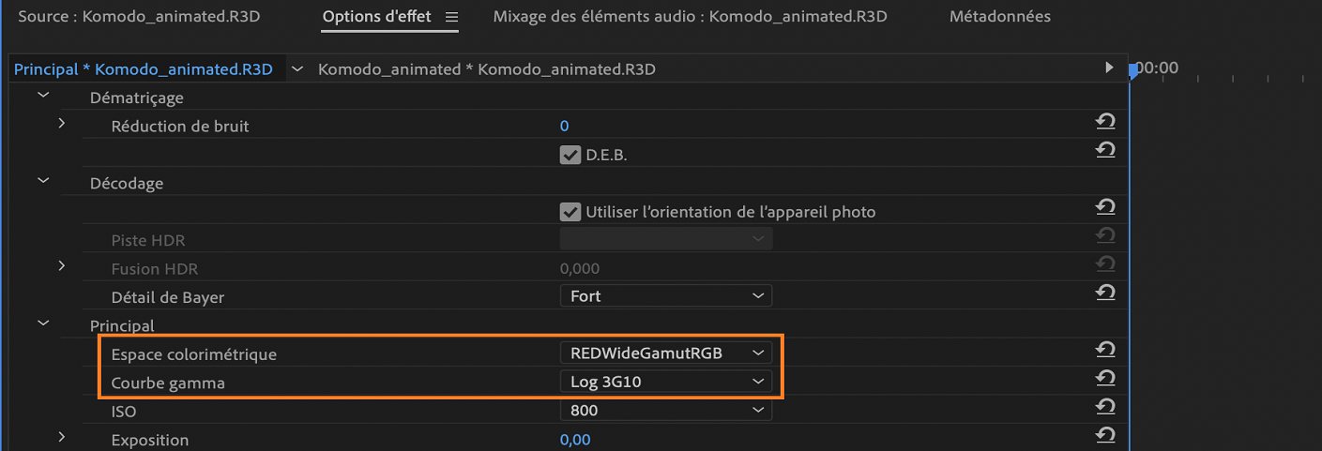Open the Options d'effet panel menu icon
Image resolution: width=1322 pixels, height=451 pixels.
[451, 17]
